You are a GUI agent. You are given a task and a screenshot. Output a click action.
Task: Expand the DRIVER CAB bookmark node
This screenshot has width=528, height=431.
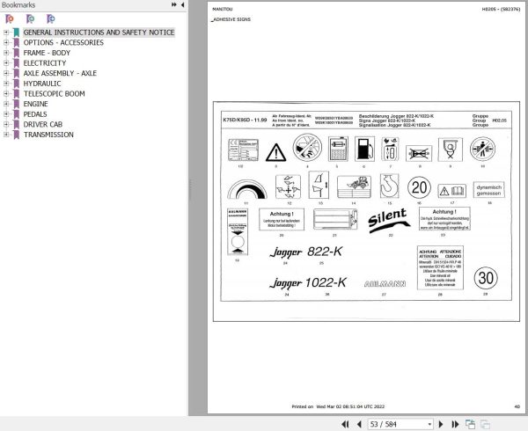[6, 125]
